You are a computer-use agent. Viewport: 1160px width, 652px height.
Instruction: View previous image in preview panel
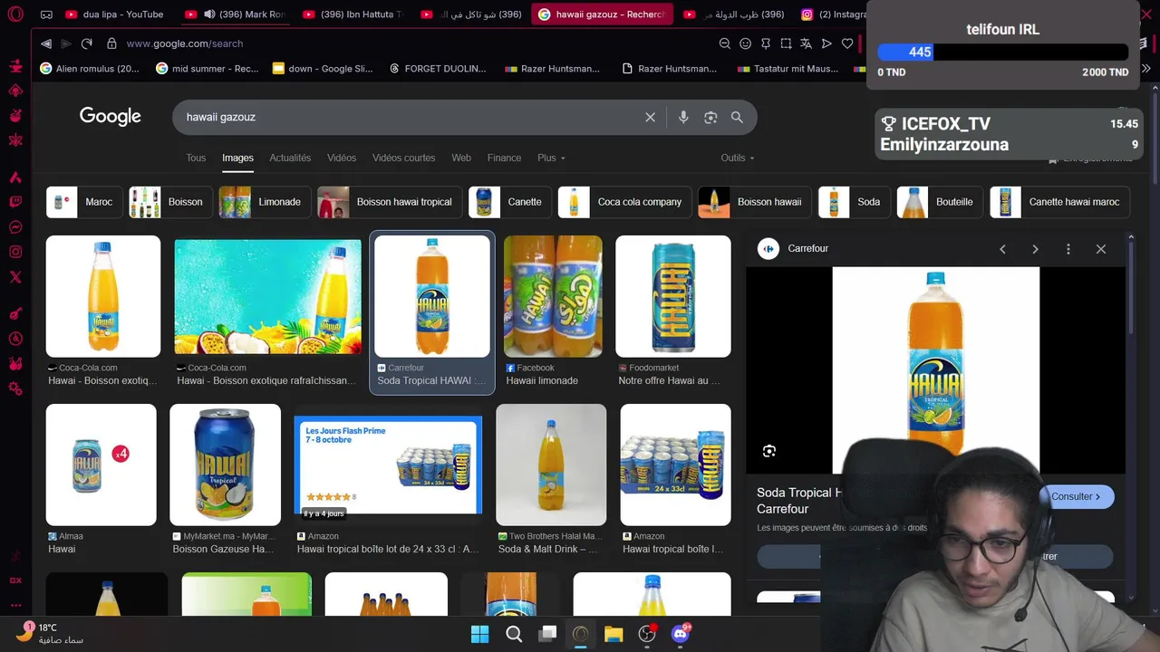[1002, 249]
